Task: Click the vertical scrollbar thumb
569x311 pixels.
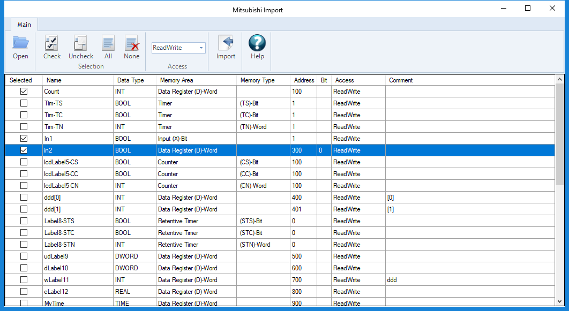Action: pos(559,134)
